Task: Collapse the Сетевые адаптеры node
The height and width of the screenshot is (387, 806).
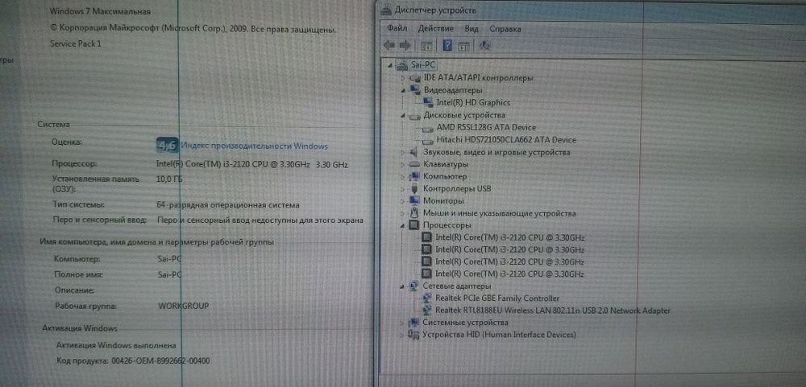Action: [x=402, y=286]
